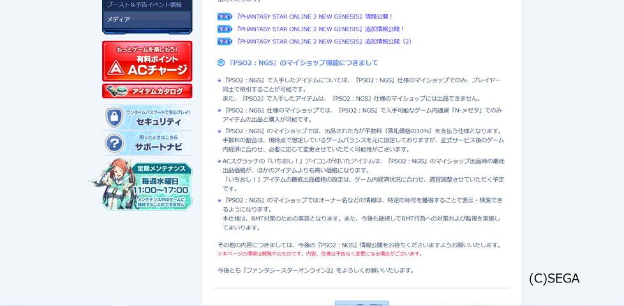
Task: Click bullet text about 手数料（落札価格の10%）
Action: (363, 140)
